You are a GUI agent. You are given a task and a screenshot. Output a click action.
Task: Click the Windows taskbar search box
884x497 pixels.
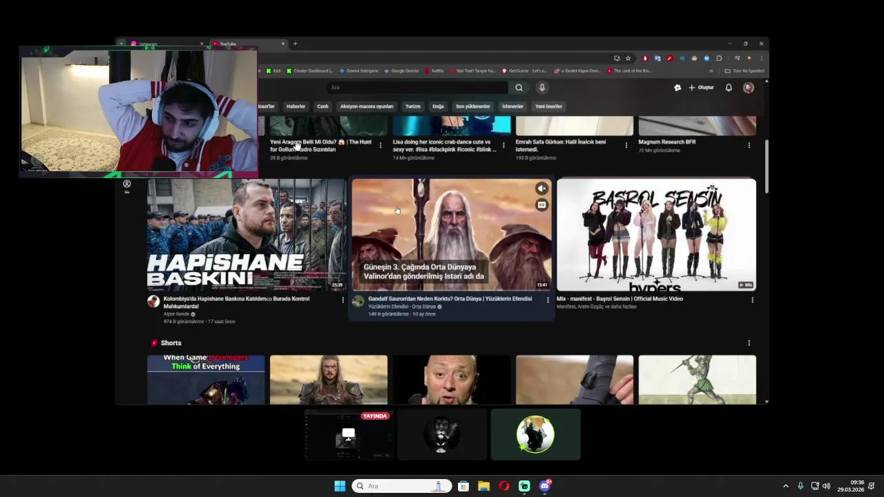402,486
